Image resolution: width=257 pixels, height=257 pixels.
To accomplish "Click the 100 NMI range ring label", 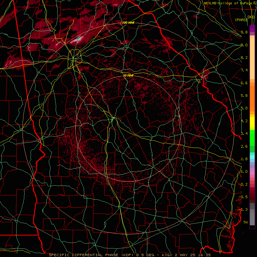I will (128, 23).
